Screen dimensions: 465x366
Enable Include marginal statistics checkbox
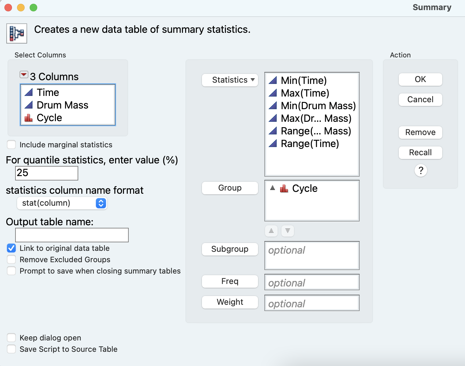click(x=12, y=145)
